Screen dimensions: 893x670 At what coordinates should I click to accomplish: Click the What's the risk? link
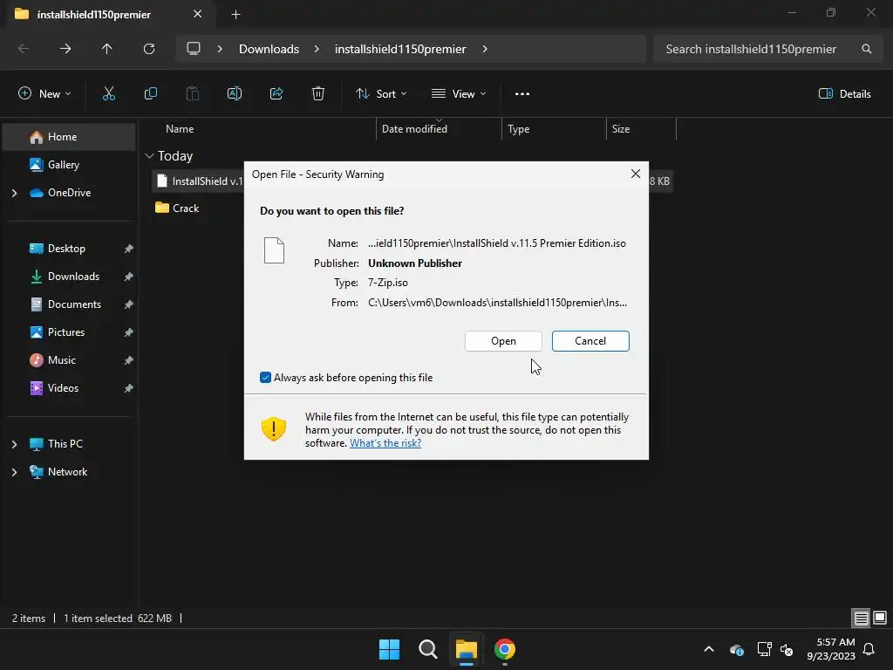(x=385, y=443)
